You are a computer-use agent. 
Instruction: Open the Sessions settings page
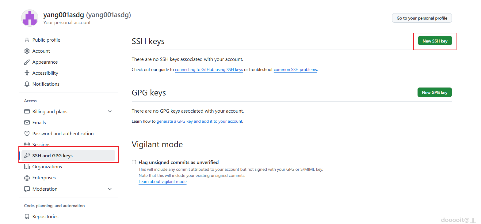pos(41,144)
